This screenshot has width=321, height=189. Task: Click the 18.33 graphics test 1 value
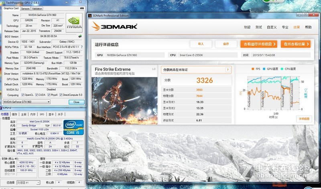click(x=200, y=102)
